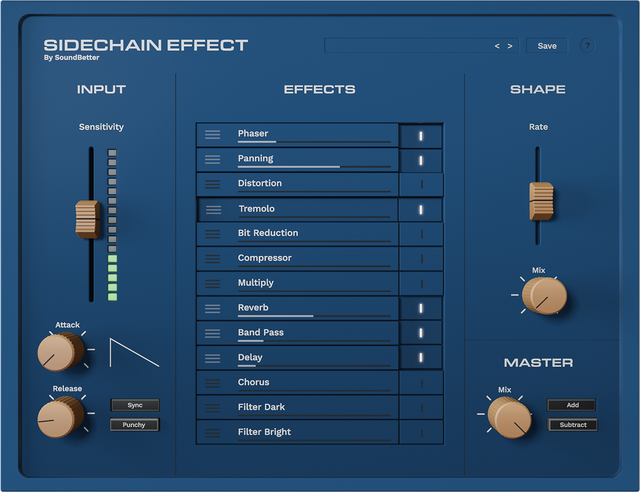Click the drag handle of the Phaser row
The height and width of the screenshot is (492, 640).
pos(212,135)
